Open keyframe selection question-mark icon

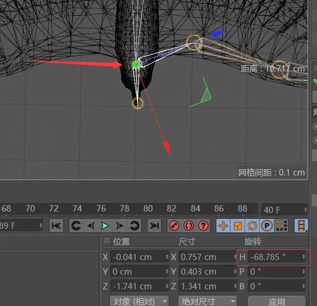[203, 226]
